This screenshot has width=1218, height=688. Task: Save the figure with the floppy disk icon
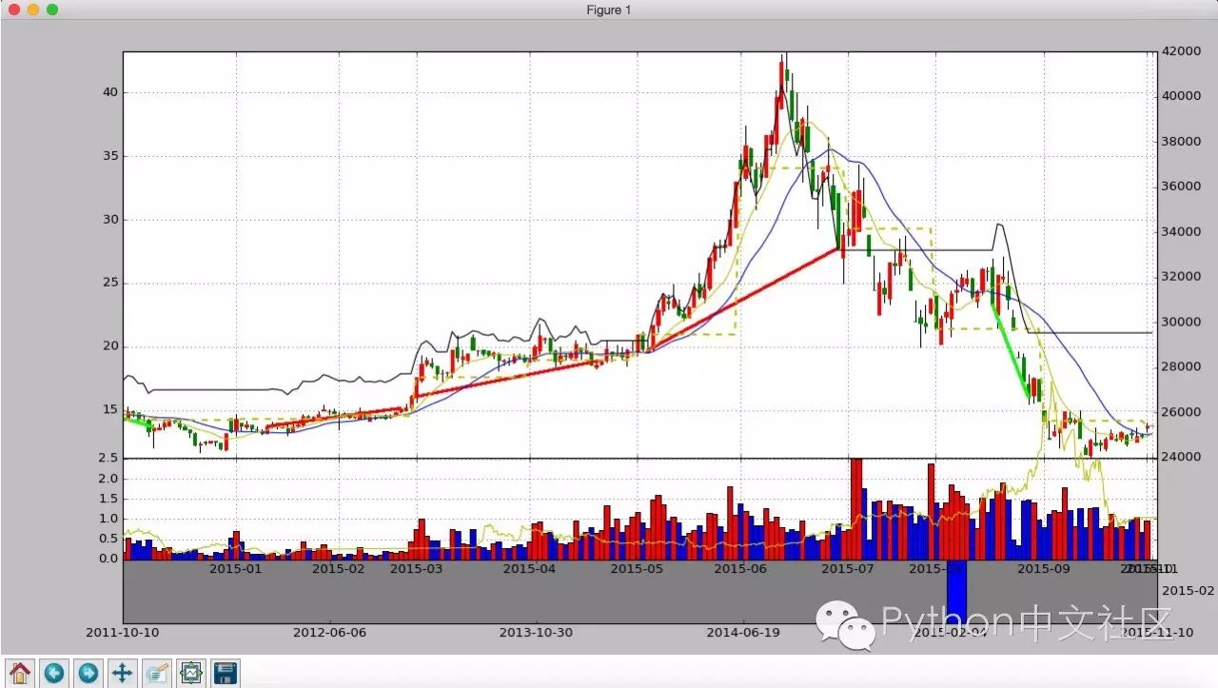pyautogui.click(x=226, y=673)
